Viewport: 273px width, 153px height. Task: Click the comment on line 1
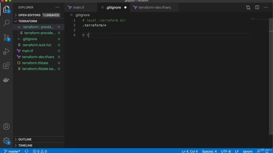coord(104,20)
